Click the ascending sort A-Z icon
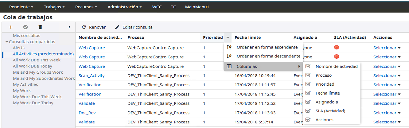Image resolution: width=409 pixels, height=128 pixels. tap(229, 47)
